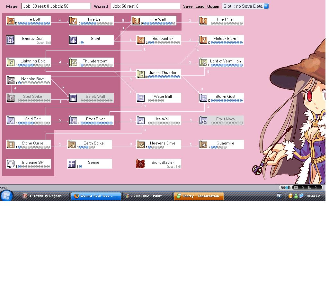Viewport: 329px width, 287px height.
Task: Click the Storm Gust skill name
Action: pos(225,97)
